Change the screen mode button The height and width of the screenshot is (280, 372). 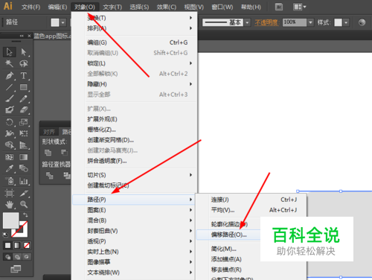pos(16,269)
